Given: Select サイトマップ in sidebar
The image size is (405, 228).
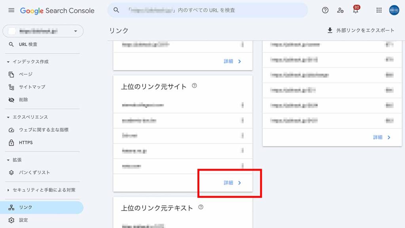Looking at the screenshot, I should [x=32, y=87].
